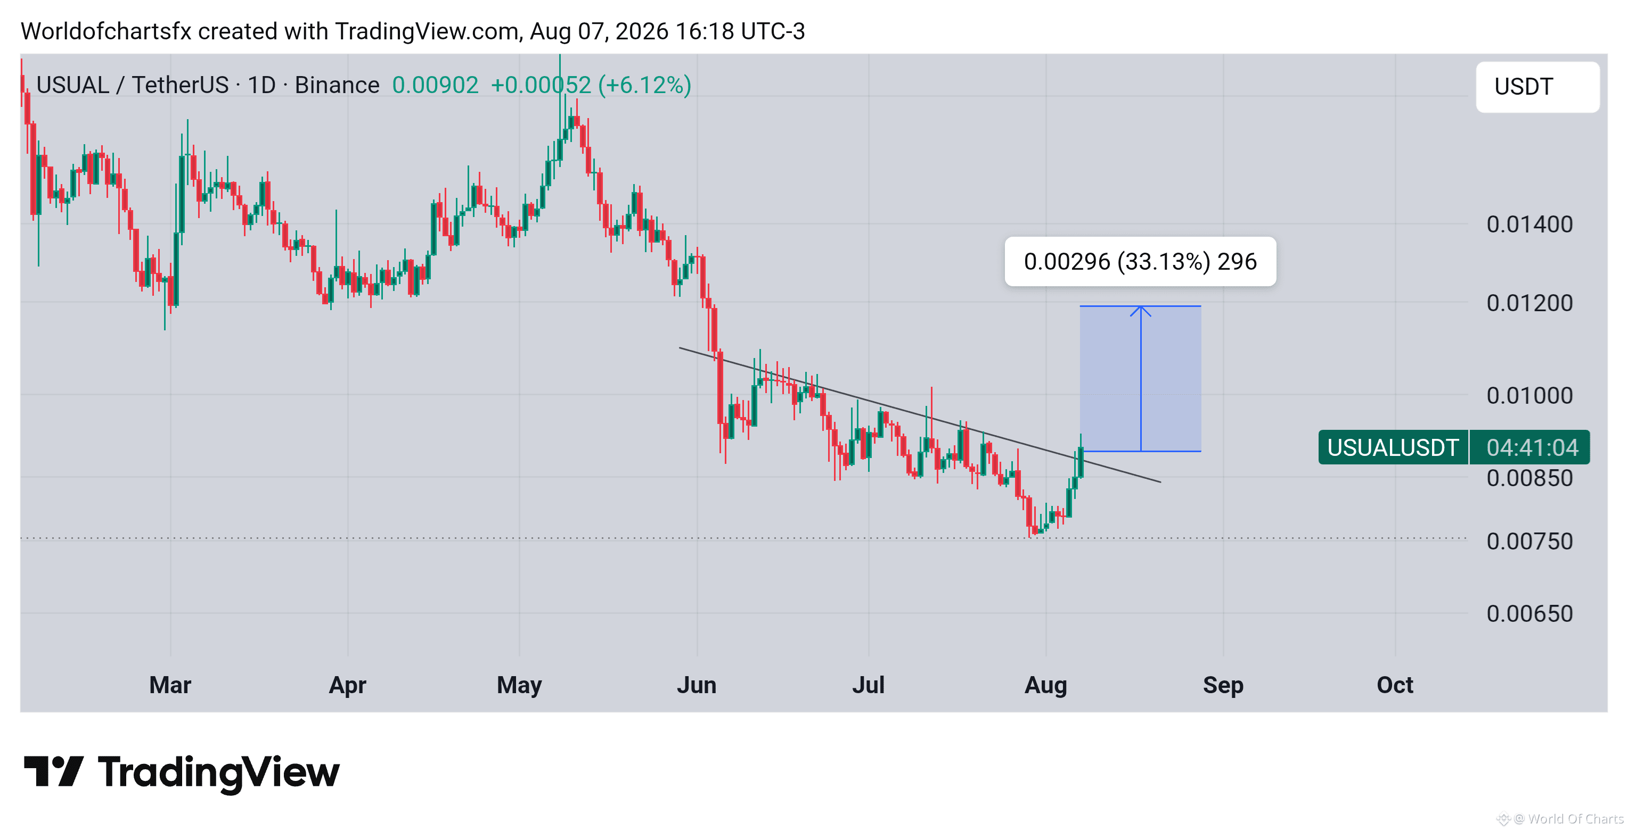Click the 0.00902 current price value
The height and width of the screenshot is (832, 1628).
pyautogui.click(x=435, y=85)
